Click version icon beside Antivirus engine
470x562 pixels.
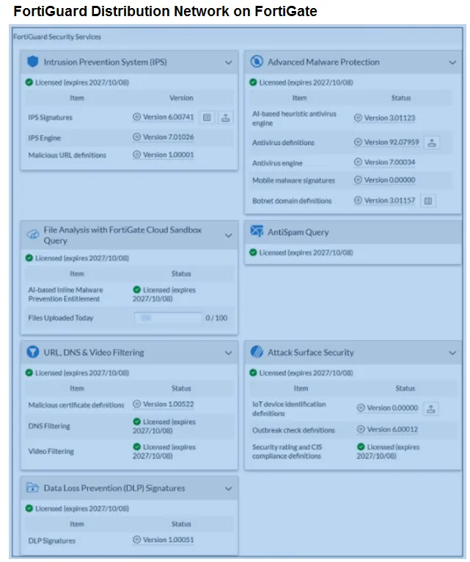[358, 162]
